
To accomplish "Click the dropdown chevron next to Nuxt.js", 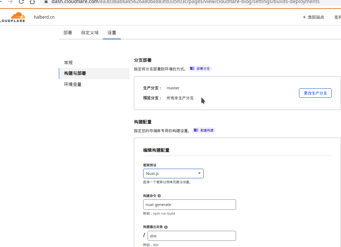I will click(199, 174).
